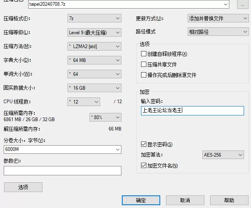Open the 字典大小 dropdown showing 64 MB
Screen dimensions: 251x208
(x=94, y=60)
